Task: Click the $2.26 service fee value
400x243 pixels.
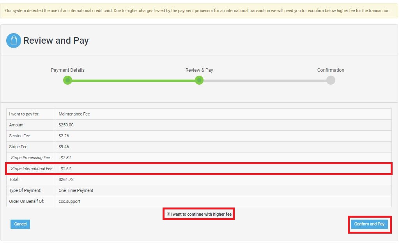Action: [x=64, y=136]
